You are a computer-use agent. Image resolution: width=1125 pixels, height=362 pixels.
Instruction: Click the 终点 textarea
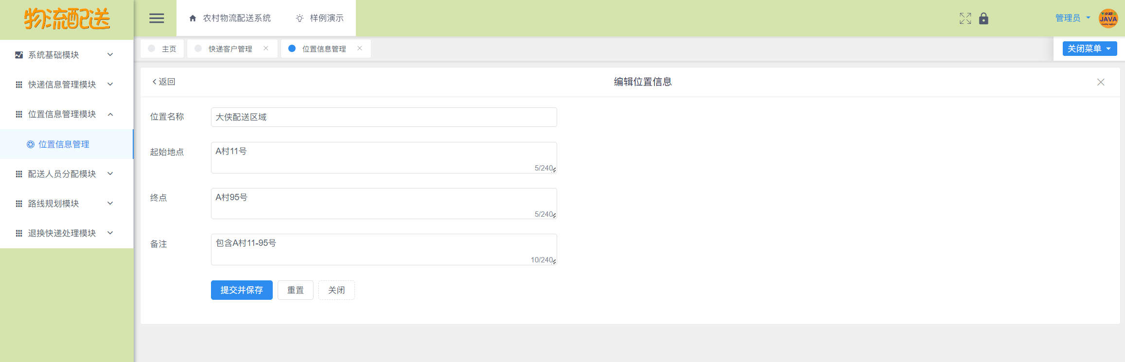tap(384, 204)
